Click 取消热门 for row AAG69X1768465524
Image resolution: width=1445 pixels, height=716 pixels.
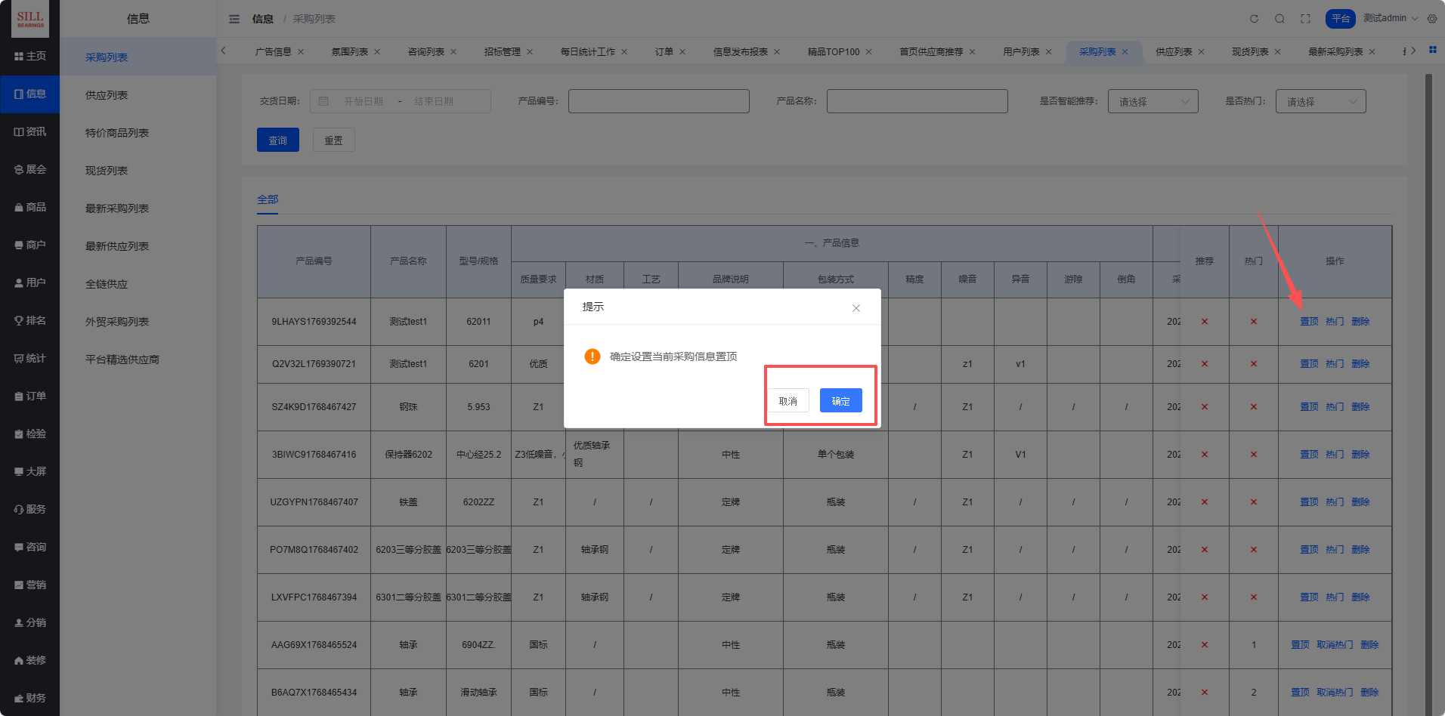(1335, 645)
